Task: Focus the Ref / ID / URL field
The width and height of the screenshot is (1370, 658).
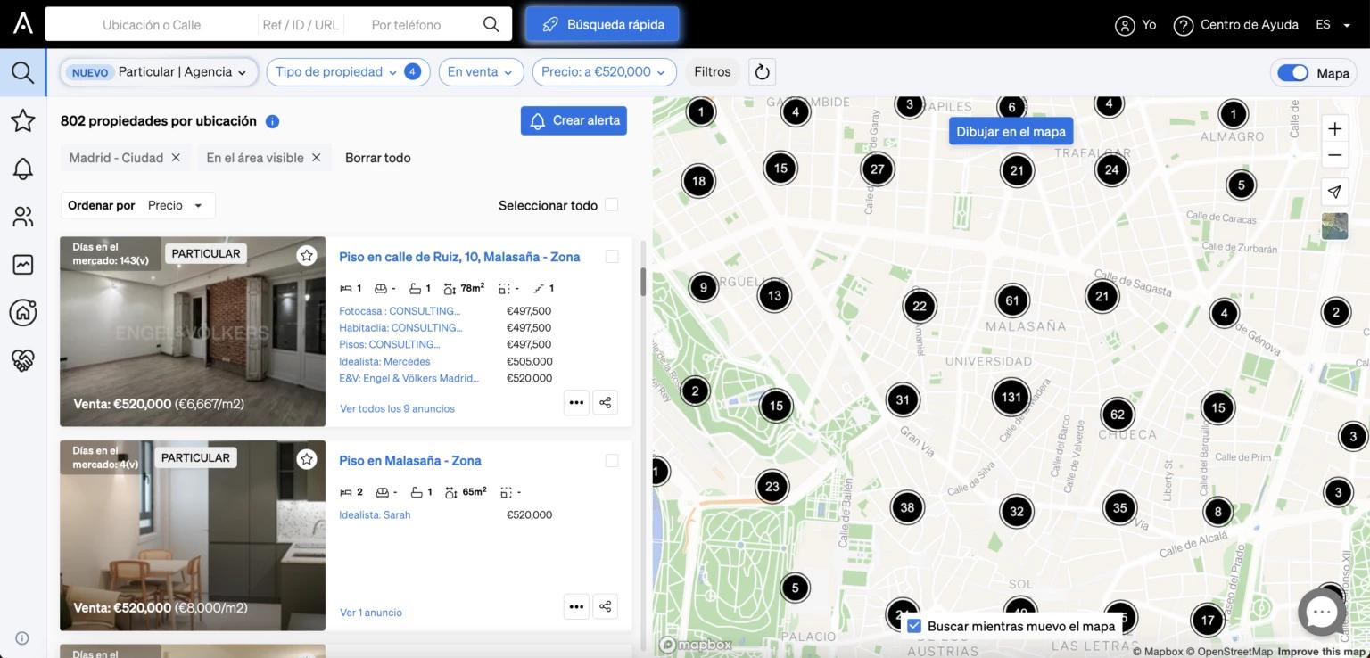Action: (x=301, y=25)
